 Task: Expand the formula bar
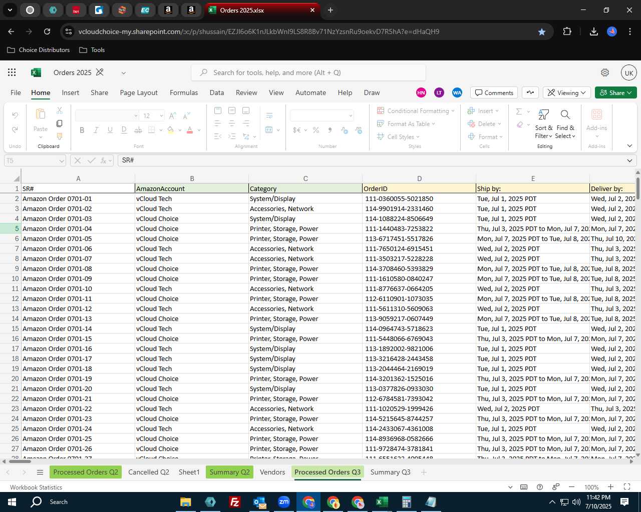[629, 160]
